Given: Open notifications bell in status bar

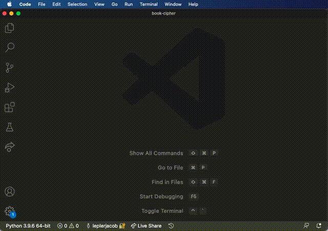Looking at the screenshot, I should [x=319, y=226].
